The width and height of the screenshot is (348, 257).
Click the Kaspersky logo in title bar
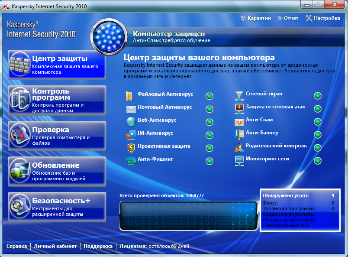pos(6,7)
